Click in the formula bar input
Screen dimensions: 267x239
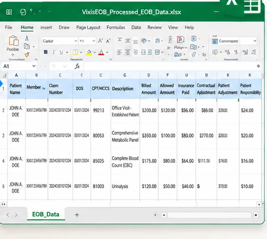point(169,66)
